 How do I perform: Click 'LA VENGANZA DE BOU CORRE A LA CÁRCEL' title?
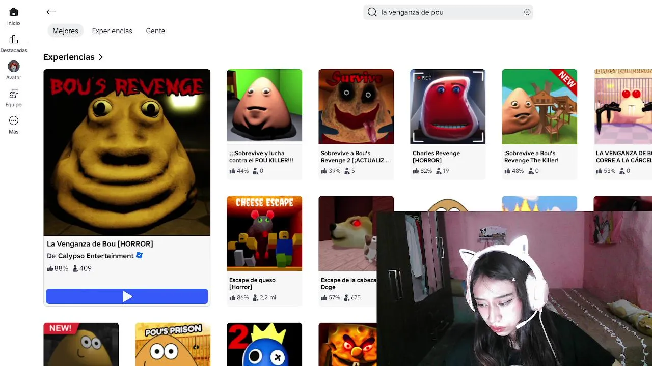click(624, 157)
